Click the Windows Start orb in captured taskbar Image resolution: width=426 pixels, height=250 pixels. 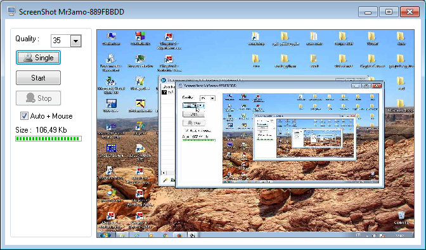point(105,235)
